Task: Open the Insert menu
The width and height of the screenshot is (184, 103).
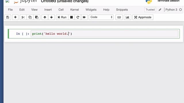Action: pyautogui.click(x=48, y=10)
